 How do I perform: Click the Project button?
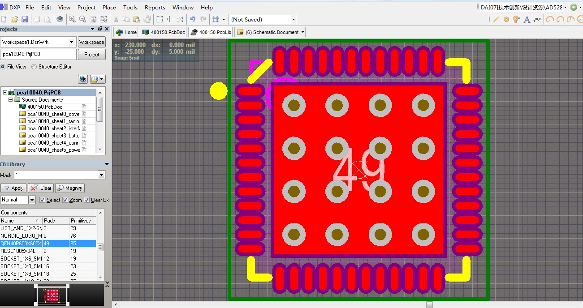91,55
